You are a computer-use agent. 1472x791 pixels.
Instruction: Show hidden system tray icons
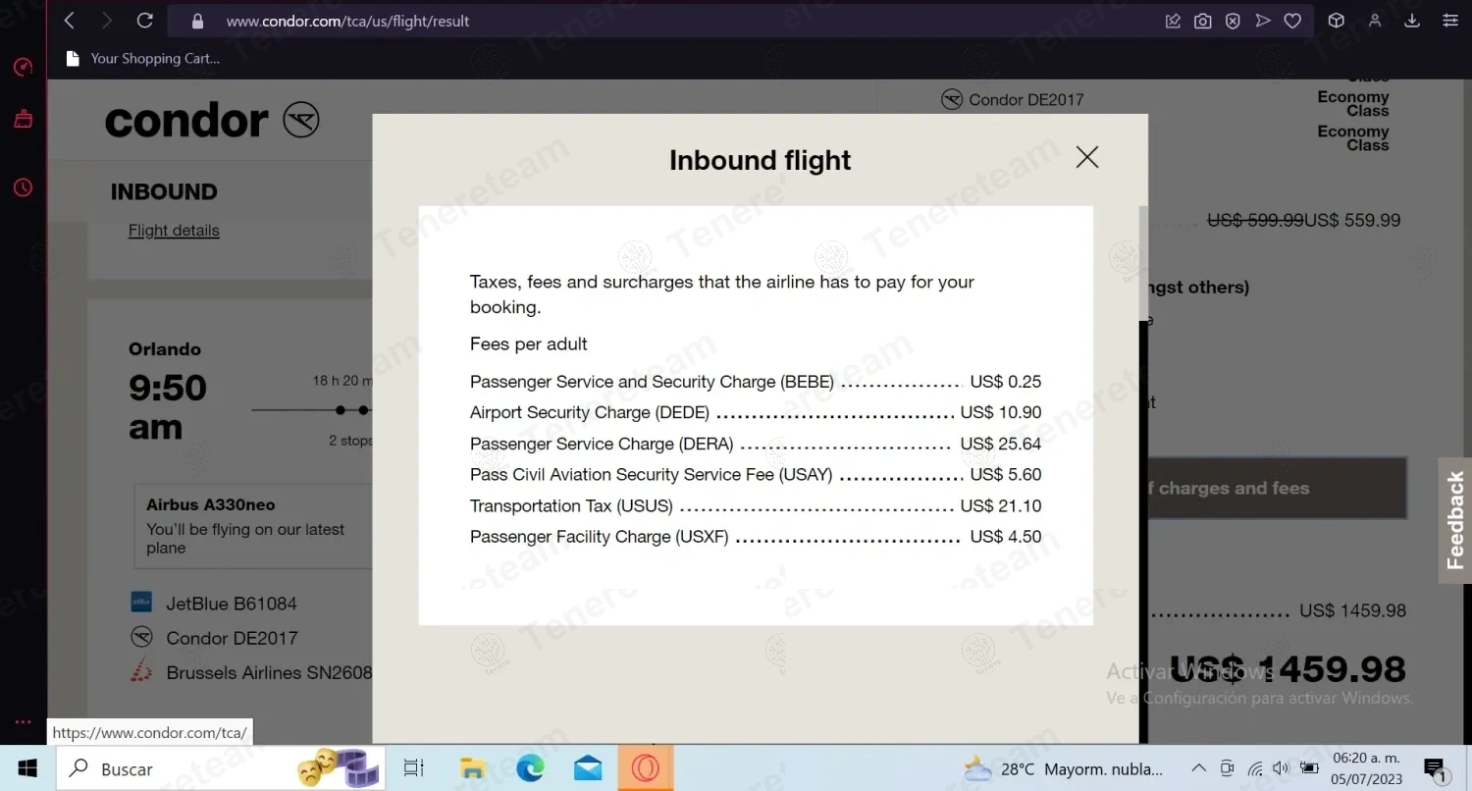point(1198,768)
